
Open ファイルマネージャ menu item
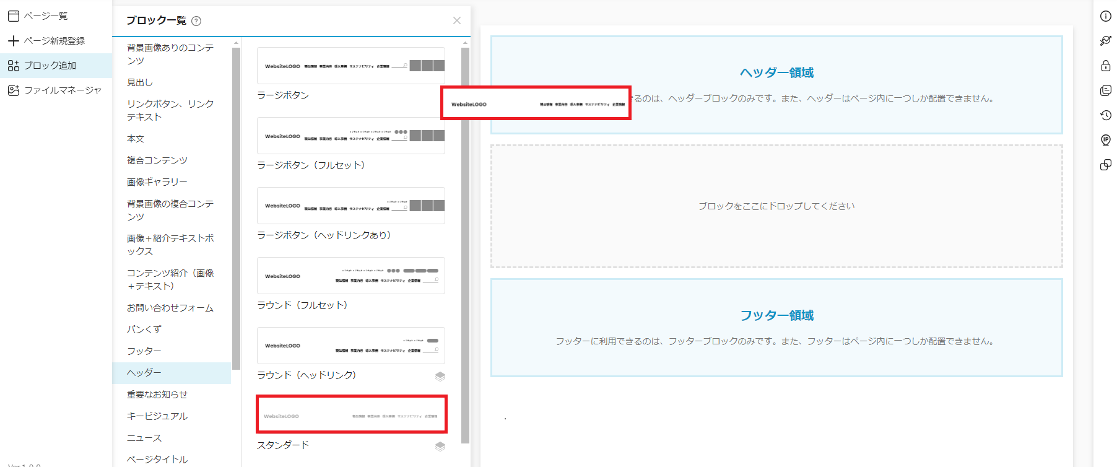pos(56,90)
